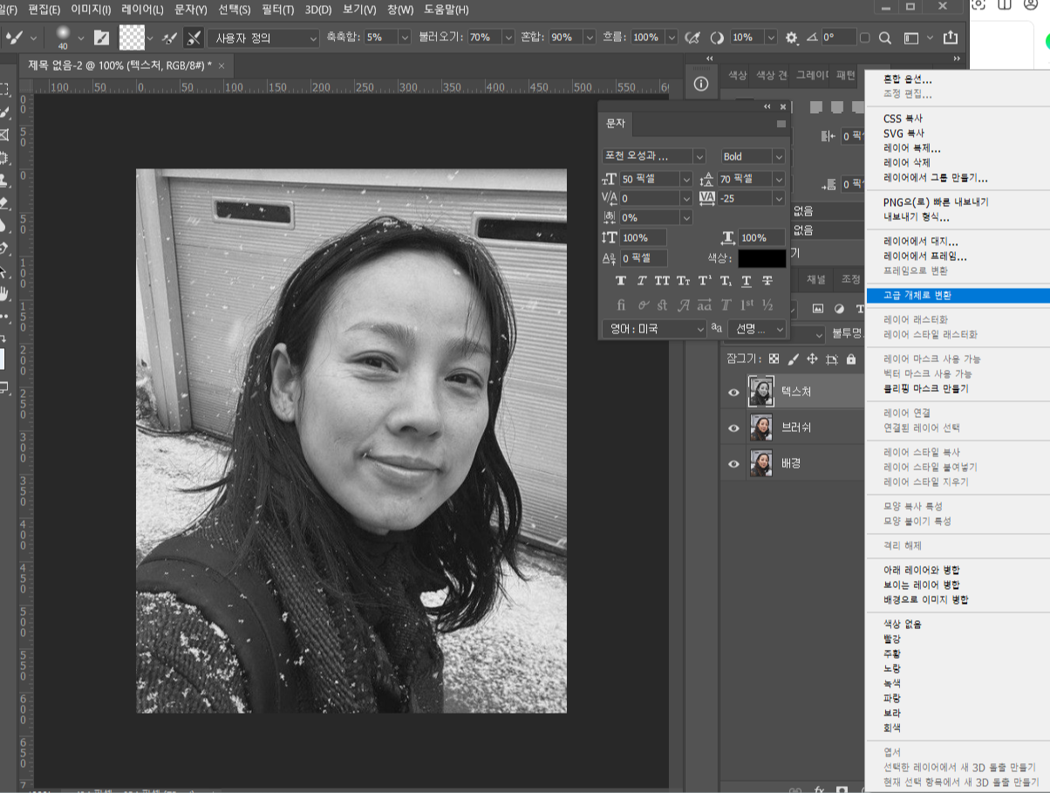1050x793 pixels.
Task: Click the font size field 50 픽셀
Action: (649, 179)
